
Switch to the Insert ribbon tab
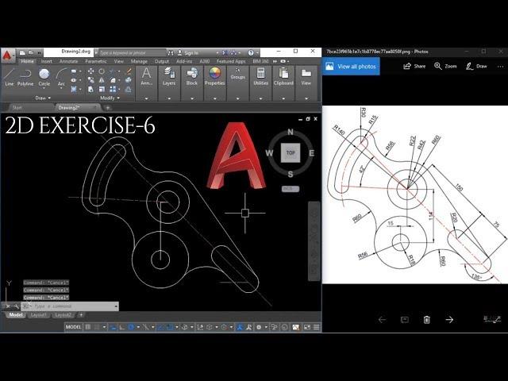pos(47,61)
